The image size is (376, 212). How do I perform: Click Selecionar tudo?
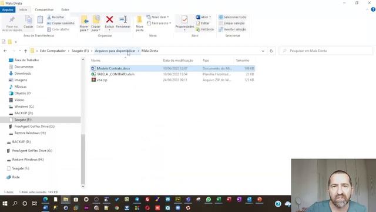(x=233, y=17)
